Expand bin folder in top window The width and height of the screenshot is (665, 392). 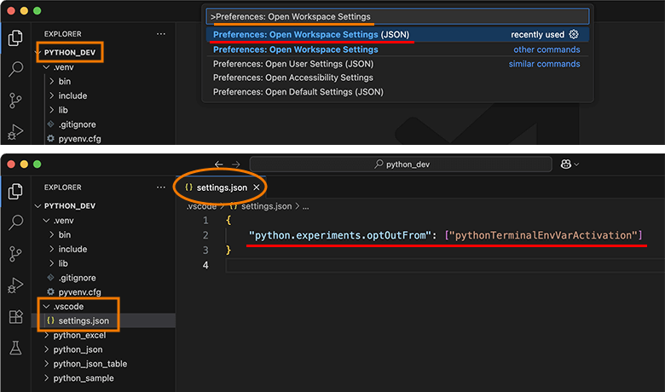[x=51, y=81]
